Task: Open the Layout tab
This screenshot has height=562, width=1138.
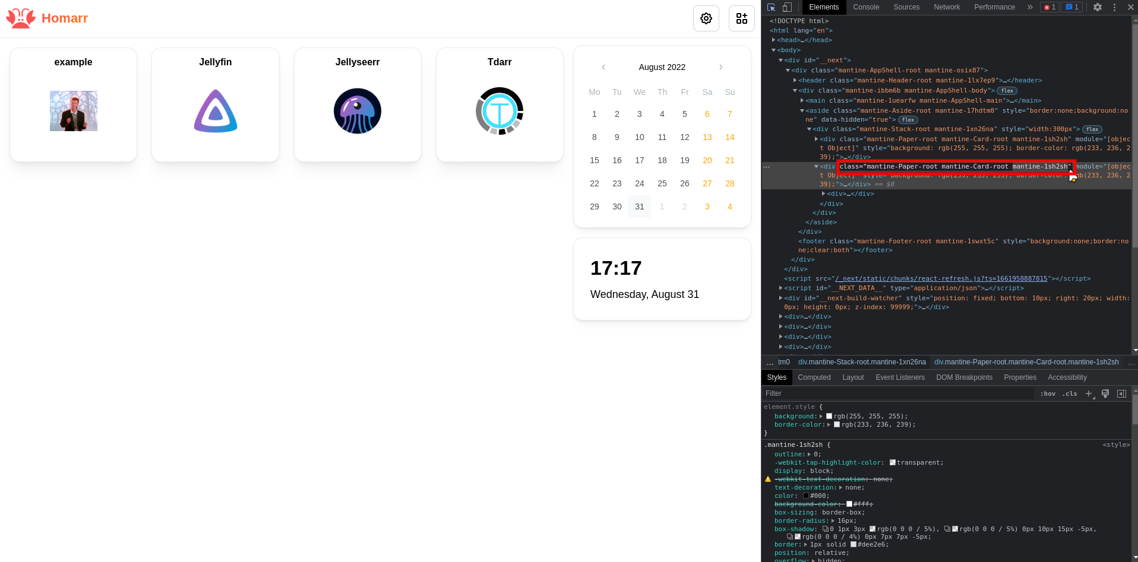Action: pyautogui.click(x=853, y=377)
